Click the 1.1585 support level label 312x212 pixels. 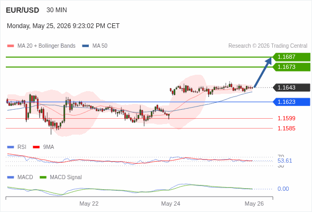[x=286, y=128]
